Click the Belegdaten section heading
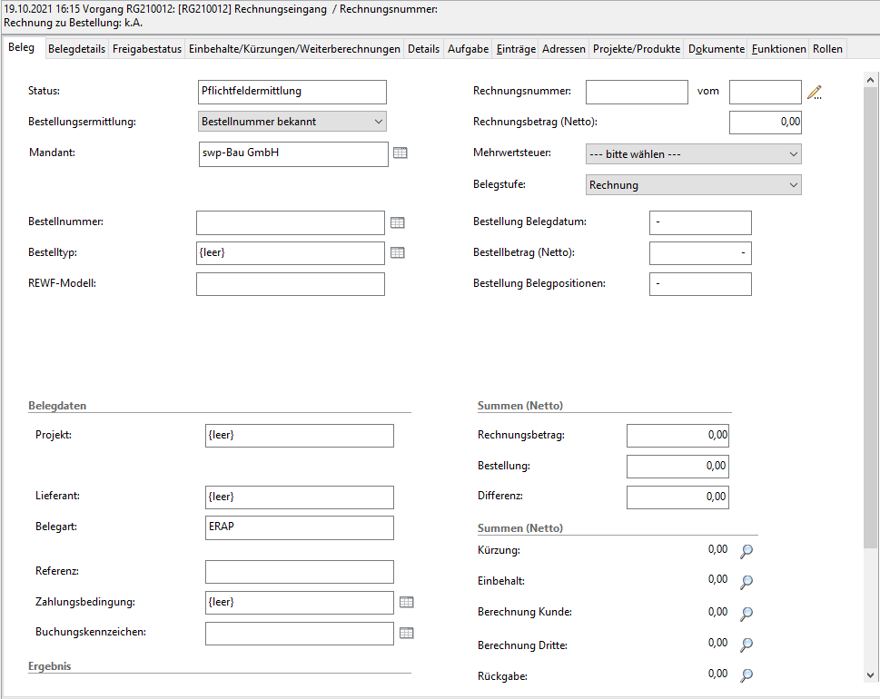Image resolution: width=880 pixels, height=699 pixels. [57, 406]
